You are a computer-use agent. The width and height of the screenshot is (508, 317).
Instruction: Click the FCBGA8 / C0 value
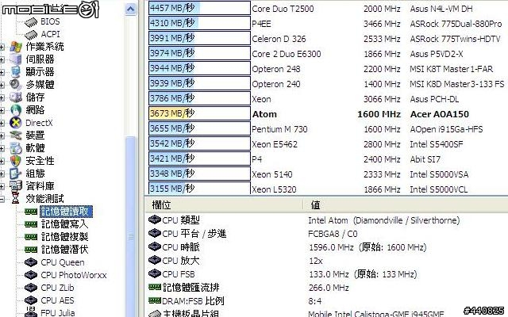coord(333,234)
